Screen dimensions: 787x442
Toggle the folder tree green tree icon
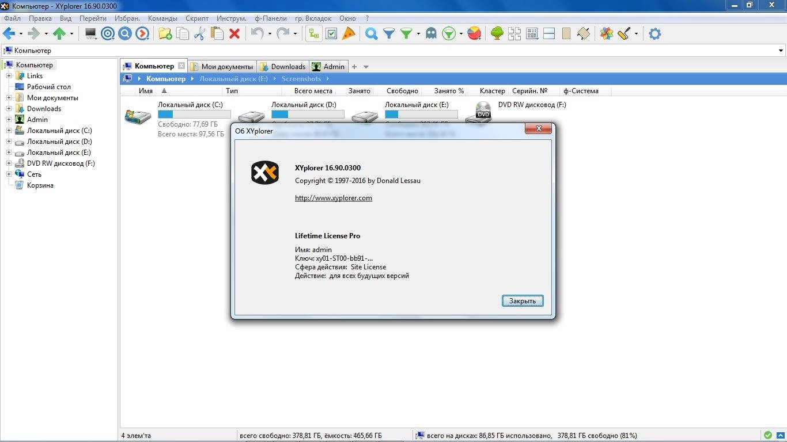[497, 34]
